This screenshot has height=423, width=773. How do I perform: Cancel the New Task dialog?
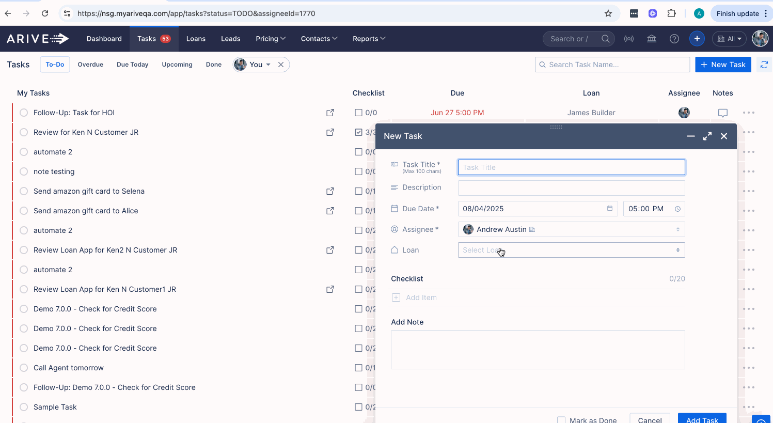(x=650, y=418)
